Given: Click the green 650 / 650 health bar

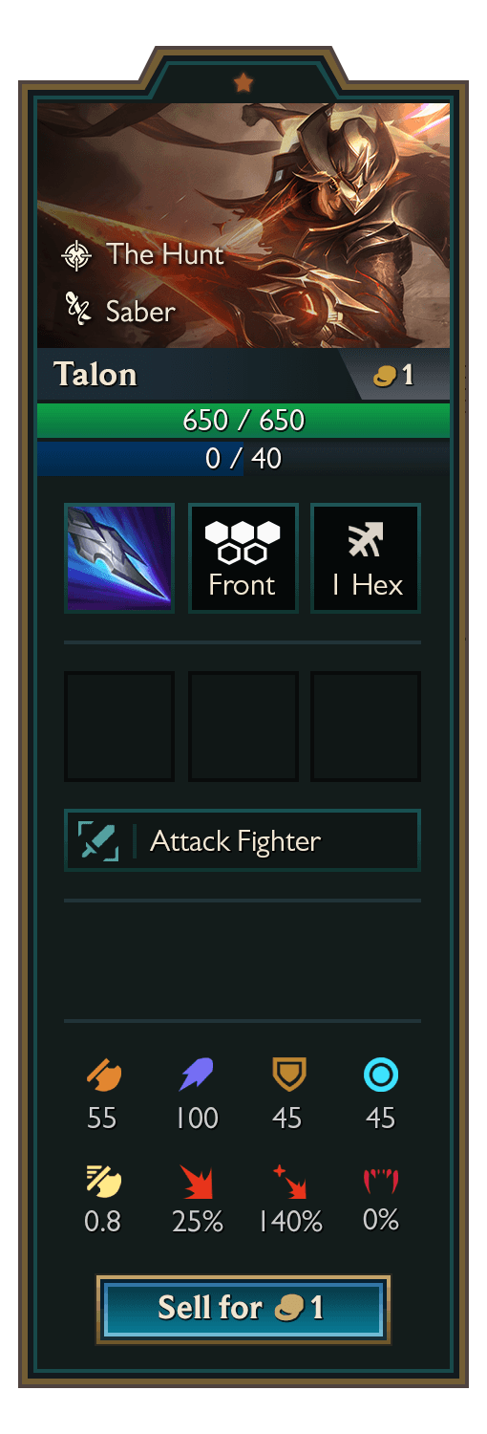Looking at the screenshot, I should click(x=243, y=421).
